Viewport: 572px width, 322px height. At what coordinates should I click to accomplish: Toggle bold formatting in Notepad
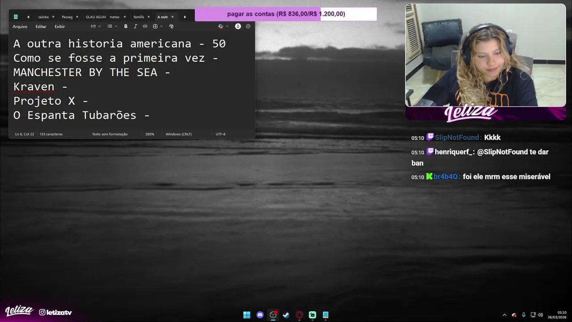click(126, 26)
